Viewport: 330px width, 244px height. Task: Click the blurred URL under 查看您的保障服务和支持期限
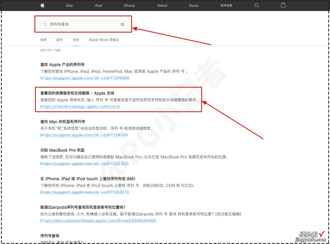[80, 107]
